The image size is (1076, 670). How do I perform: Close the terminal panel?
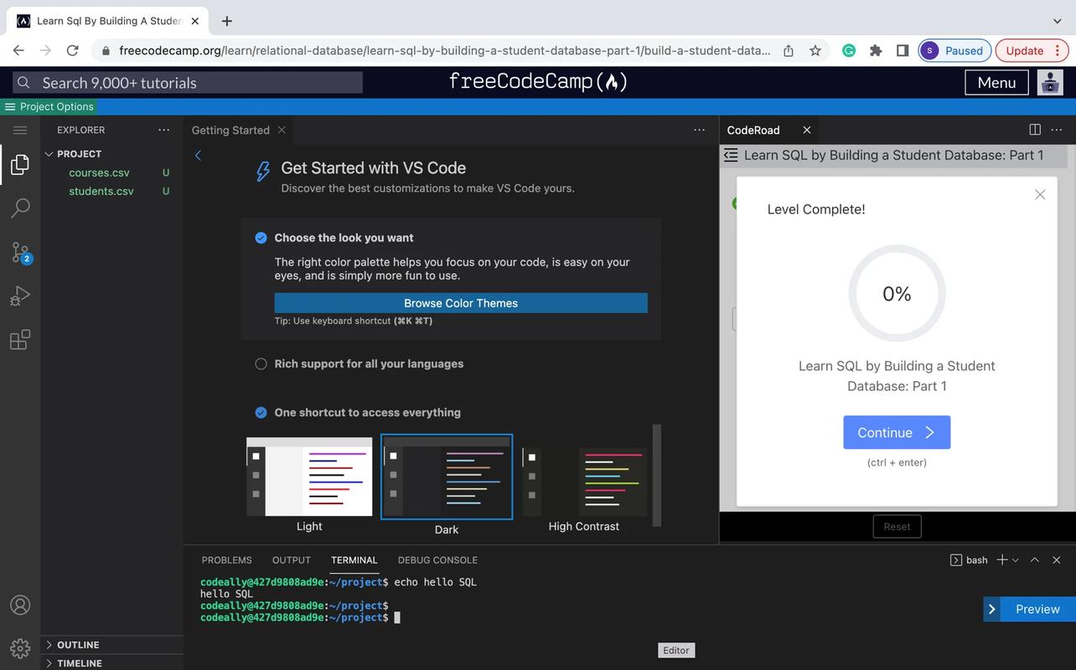[1057, 559]
